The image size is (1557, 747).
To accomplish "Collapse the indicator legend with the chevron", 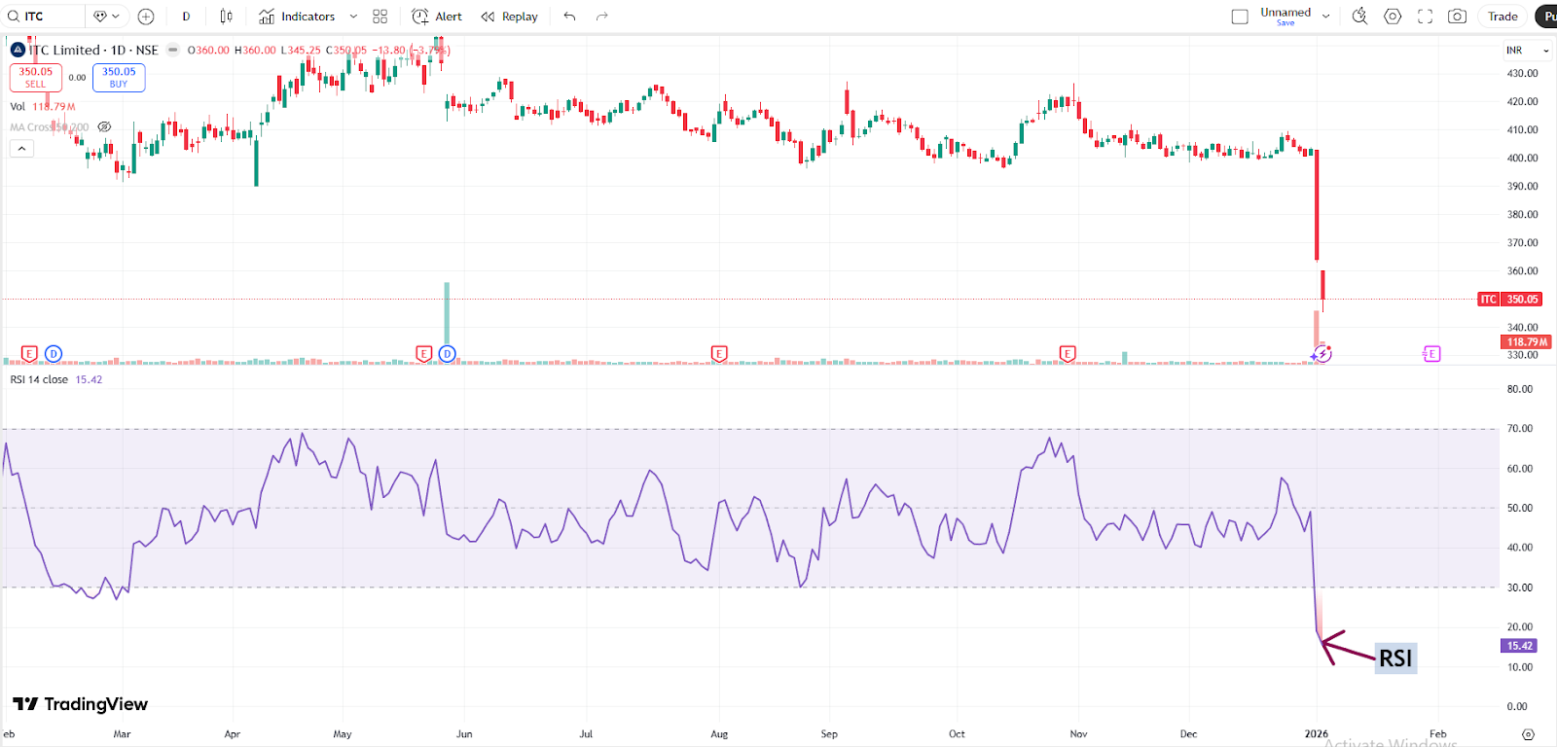I will pyautogui.click(x=21, y=149).
